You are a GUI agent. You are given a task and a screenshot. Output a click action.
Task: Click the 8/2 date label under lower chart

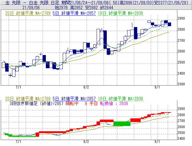(x=86, y=142)
